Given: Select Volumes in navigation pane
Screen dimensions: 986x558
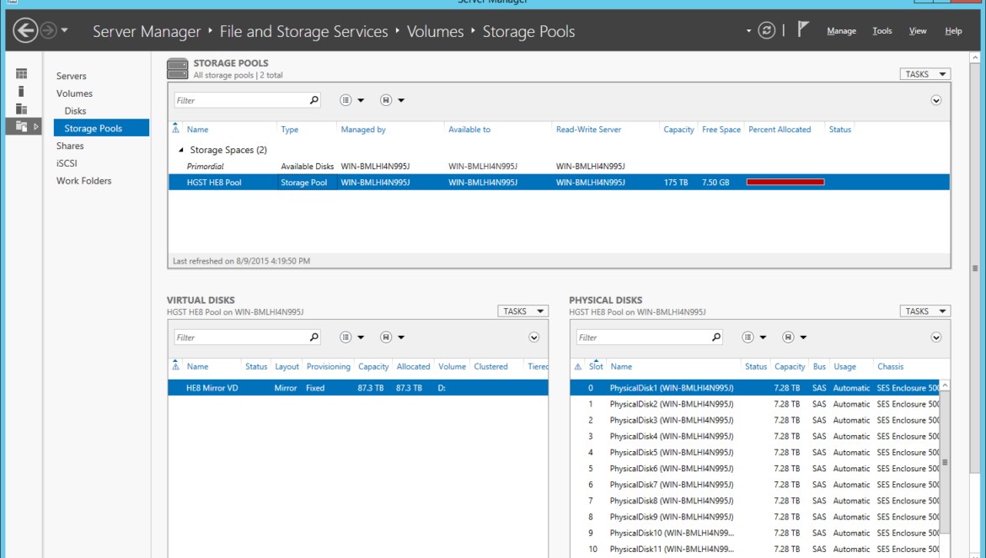Looking at the screenshot, I should pos(74,93).
